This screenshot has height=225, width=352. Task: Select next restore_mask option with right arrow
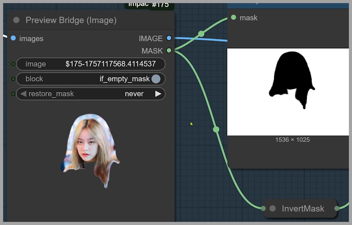click(158, 94)
